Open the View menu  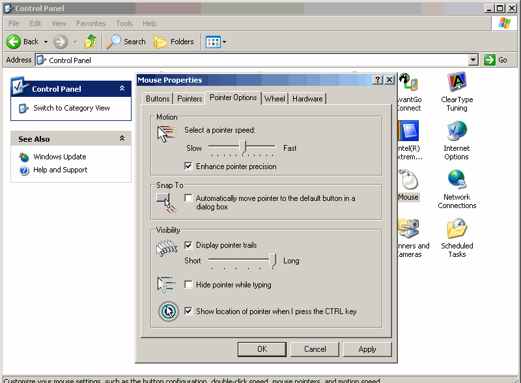pos(59,23)
